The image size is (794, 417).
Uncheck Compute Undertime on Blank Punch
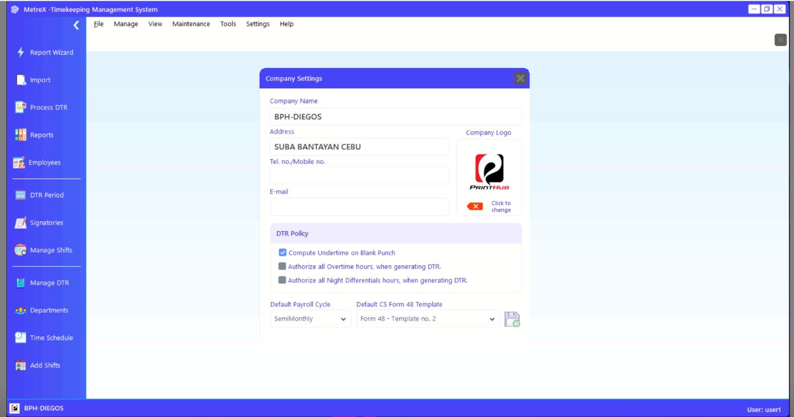282,253
